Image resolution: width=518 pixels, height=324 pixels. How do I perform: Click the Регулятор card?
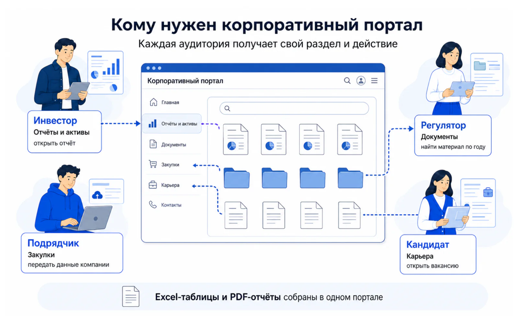click(453, 136)
